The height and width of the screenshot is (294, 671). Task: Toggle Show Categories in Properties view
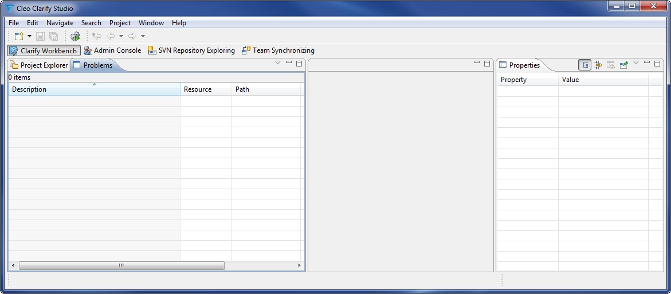tap(585, 65)
